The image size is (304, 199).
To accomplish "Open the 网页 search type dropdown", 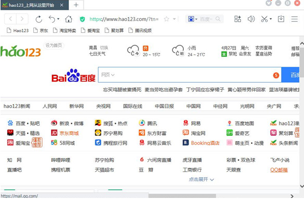I will click(108, 74).
